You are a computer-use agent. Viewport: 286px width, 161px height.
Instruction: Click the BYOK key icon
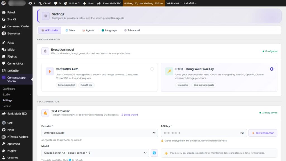coord(169,71)
